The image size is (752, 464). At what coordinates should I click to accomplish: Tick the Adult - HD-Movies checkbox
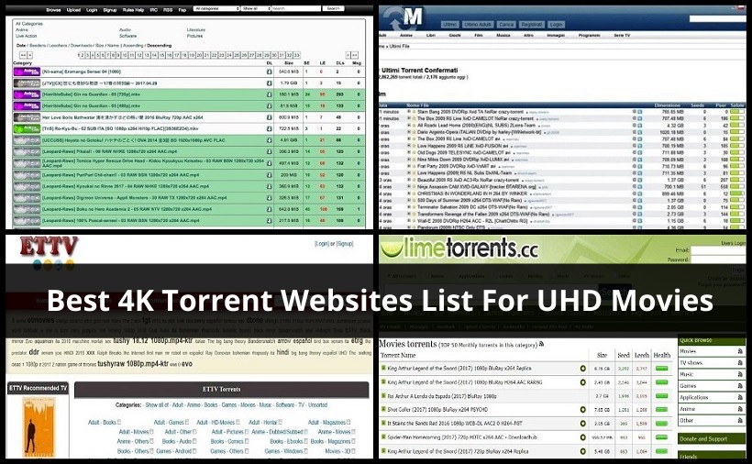point(237,423)
